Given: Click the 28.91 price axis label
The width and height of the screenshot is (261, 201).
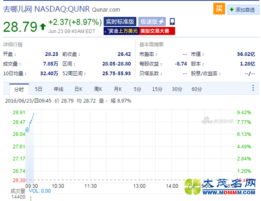Looking at the screenshot, I should (x=19, y=112).
